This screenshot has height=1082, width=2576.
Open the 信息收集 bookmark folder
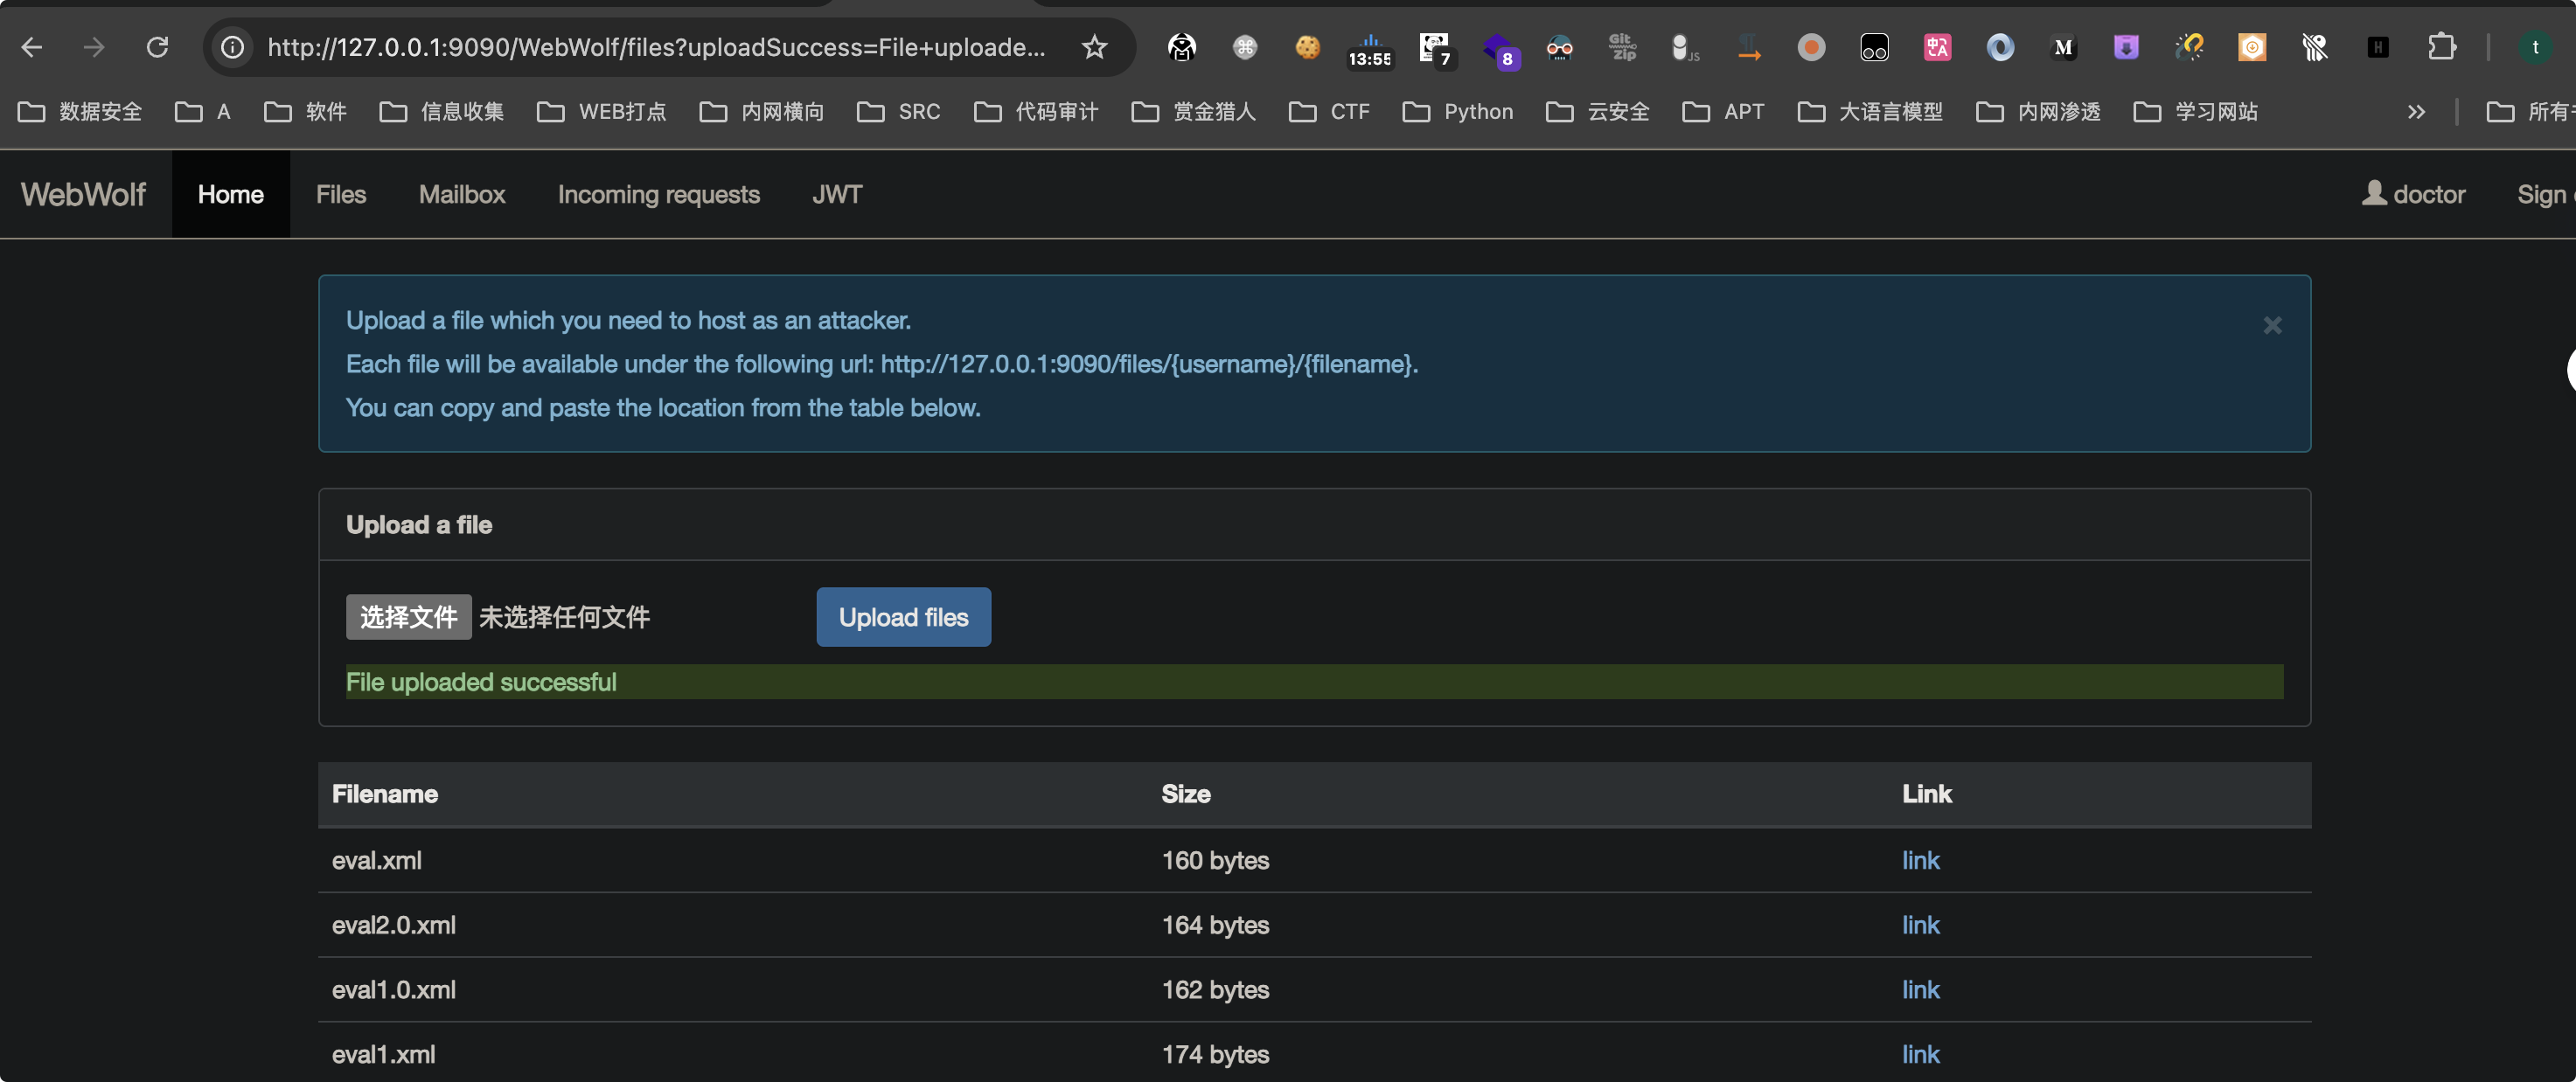tap(441, 112)
